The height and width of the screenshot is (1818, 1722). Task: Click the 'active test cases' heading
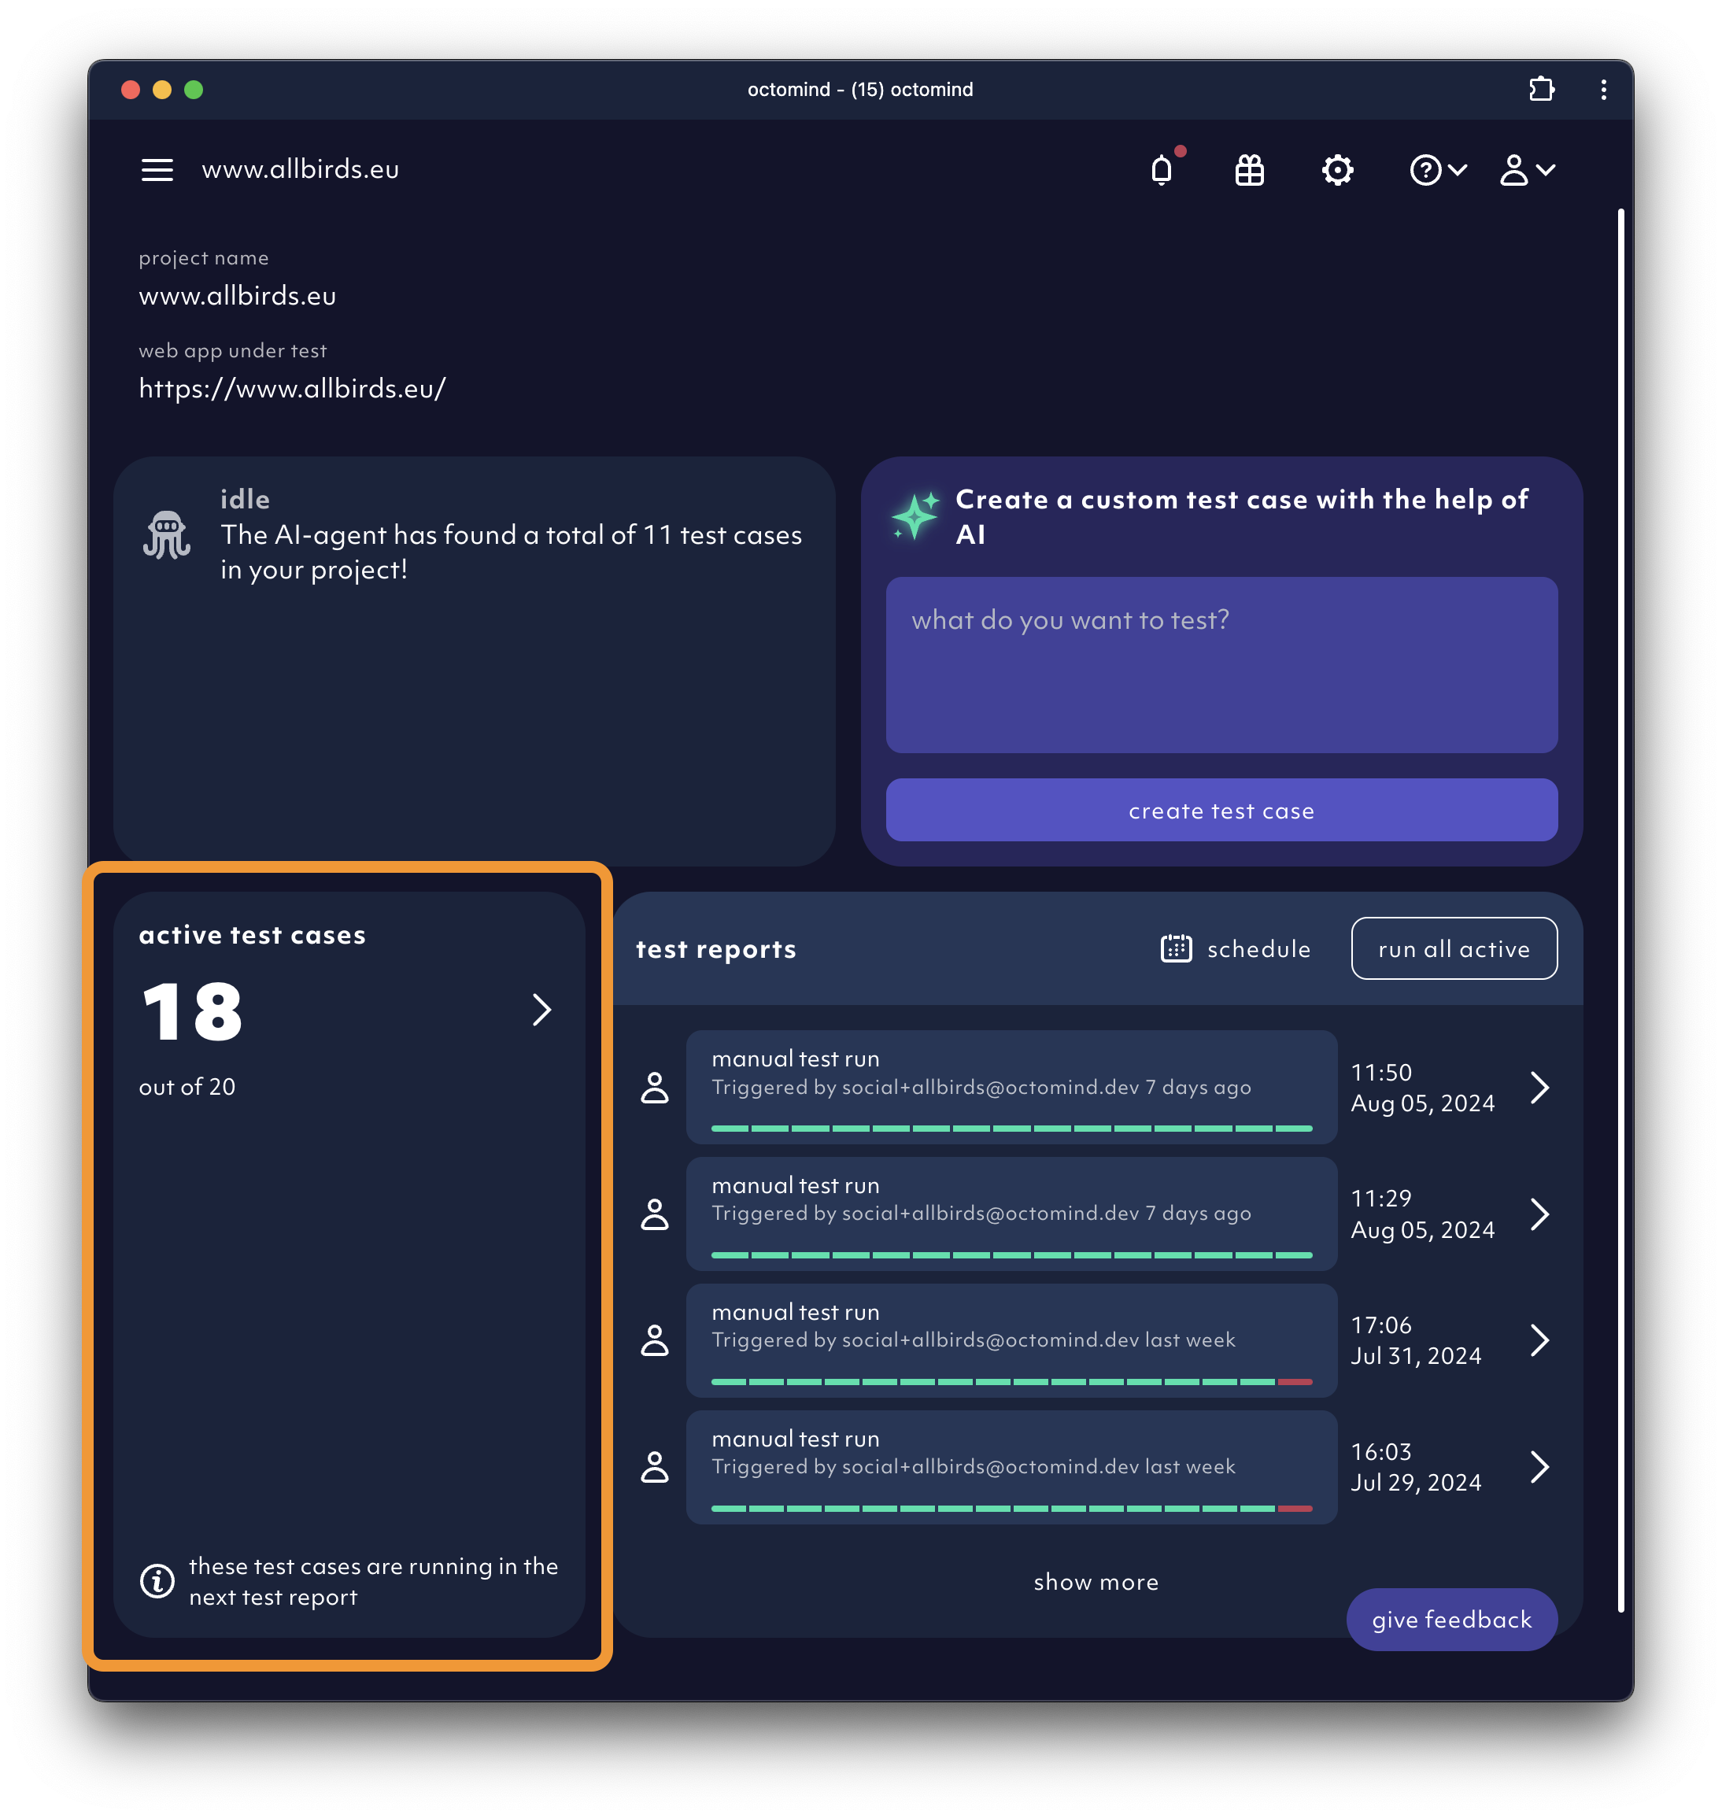pos(253,935)
